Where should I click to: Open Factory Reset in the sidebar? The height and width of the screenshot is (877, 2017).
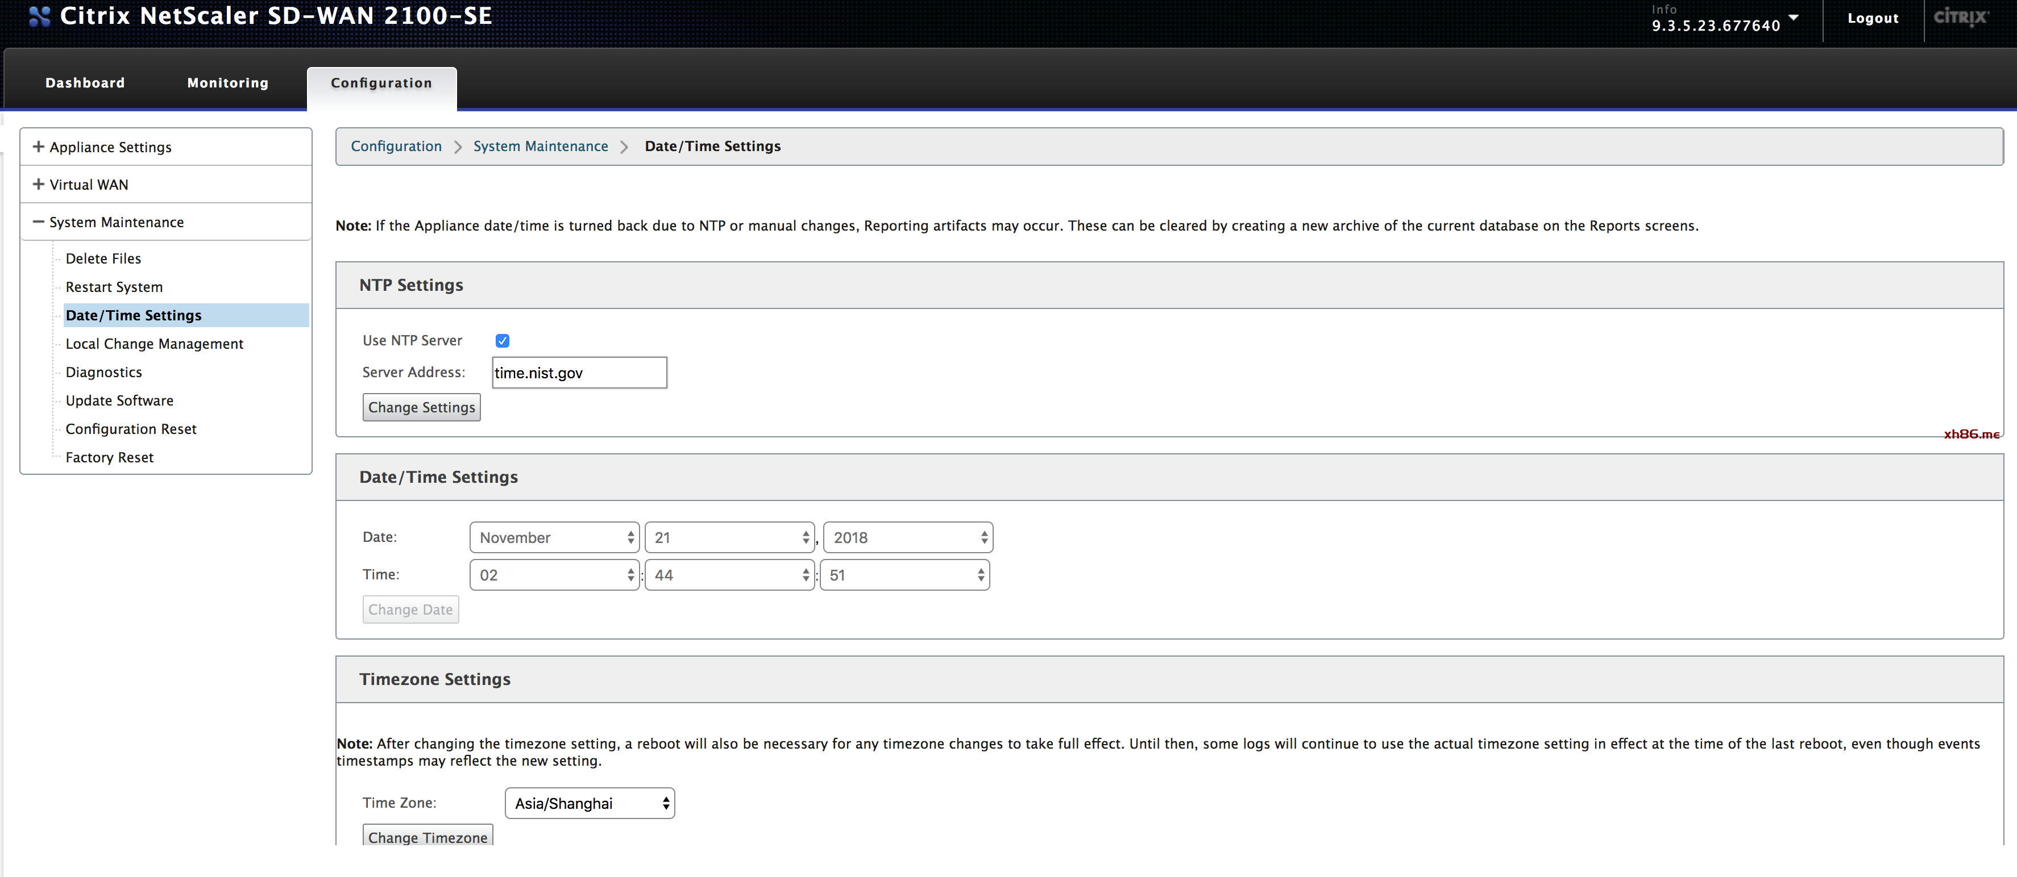pyautogui.click(x=110, y=458)
